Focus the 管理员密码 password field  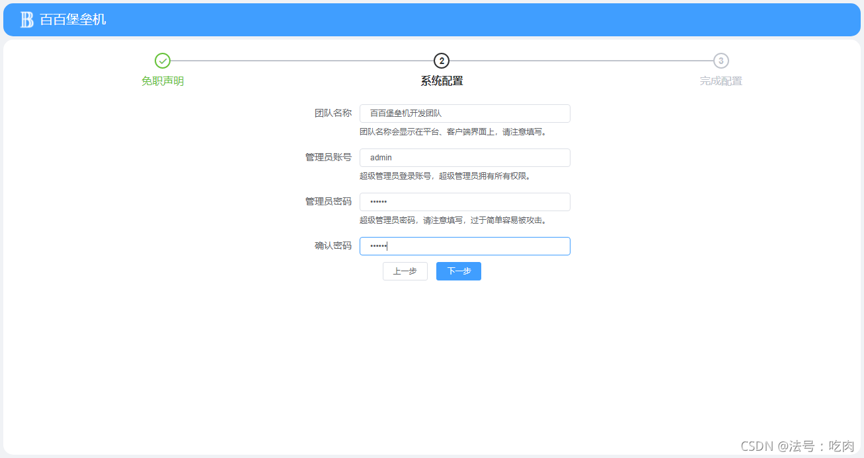(465, 202)
